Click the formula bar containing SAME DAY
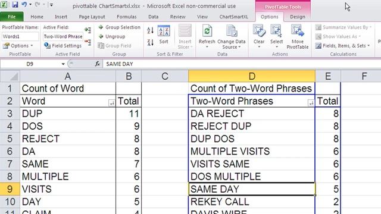The image size is (381, 214). pyautogui.click(x=242, y=64)
